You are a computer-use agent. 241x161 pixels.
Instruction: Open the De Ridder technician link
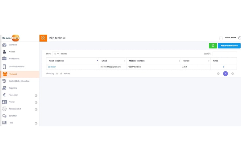tap(52, 67)
